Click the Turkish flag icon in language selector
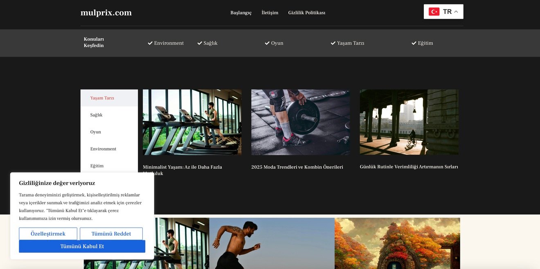This screenshot has height=269, width=540. [433, 11]
